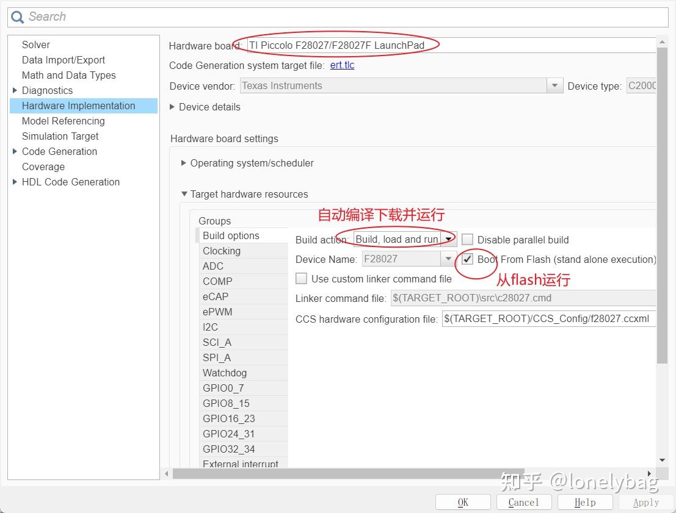The height and width of the screenshot is (513, 676).
Task: Edit the CCS hardware configuration file field
Action: pyautogui.click(x=549, y=319)
